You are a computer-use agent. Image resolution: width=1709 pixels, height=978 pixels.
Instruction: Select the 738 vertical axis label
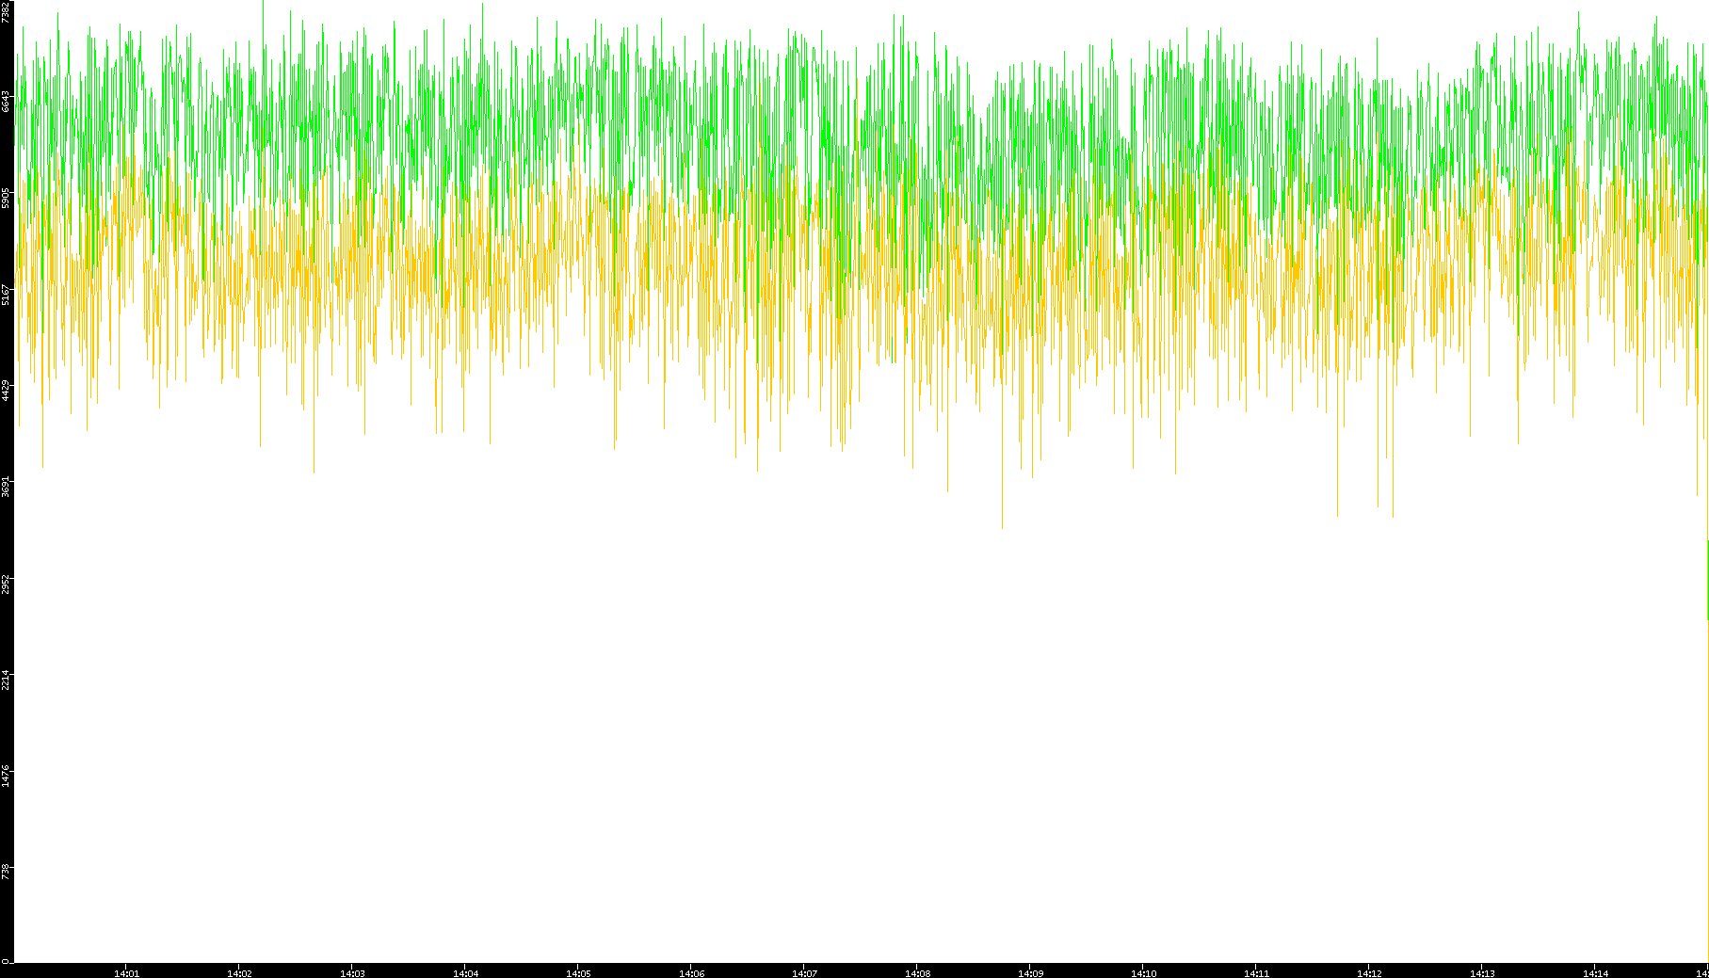click(x=7, y=872)
